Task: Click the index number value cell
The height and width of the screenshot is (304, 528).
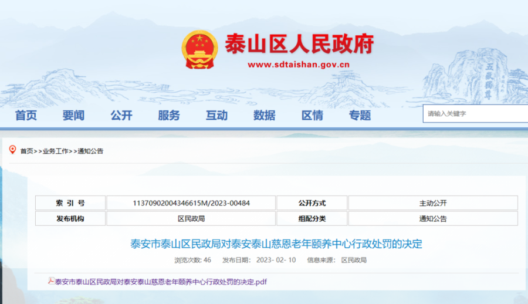Action: click(191, 203)
